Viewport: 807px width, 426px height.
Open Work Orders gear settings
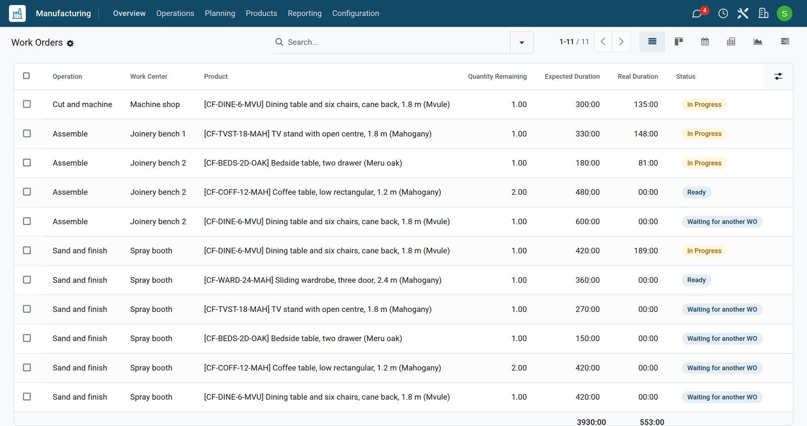70,43
